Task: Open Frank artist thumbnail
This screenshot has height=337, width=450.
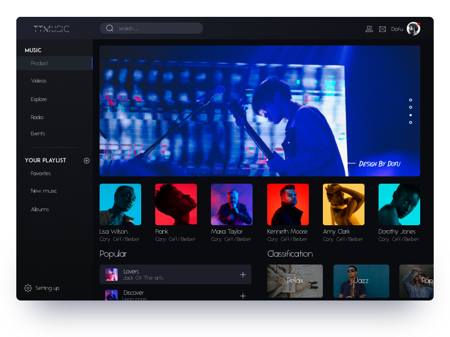Action: [x=176, y=204]
